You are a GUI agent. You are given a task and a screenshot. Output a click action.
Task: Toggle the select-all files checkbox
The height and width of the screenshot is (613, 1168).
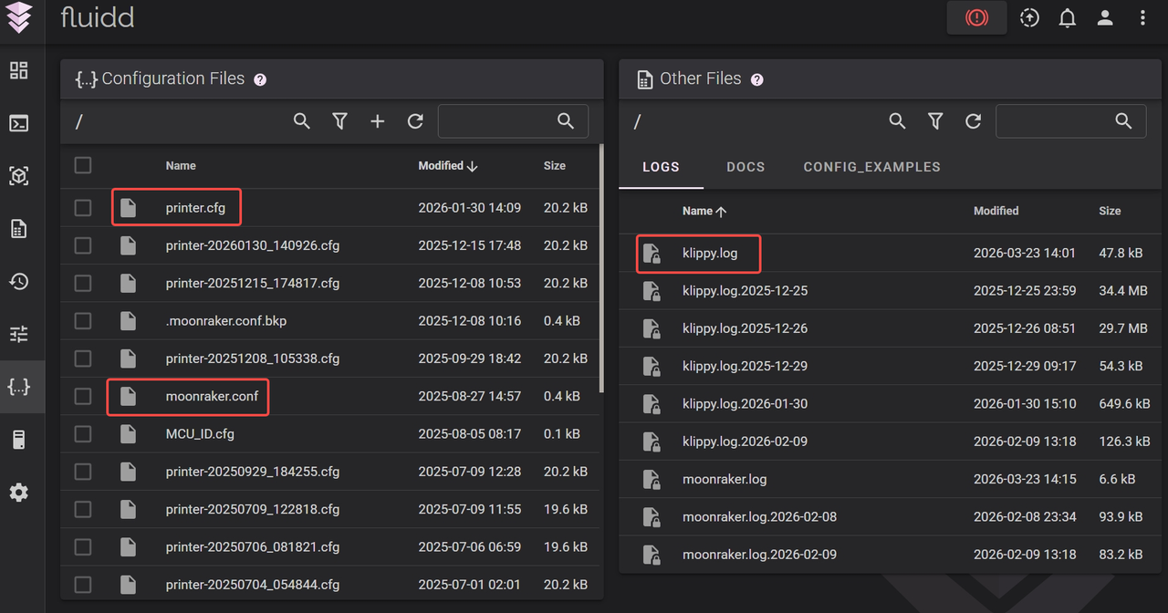pyautogui.click(x=83, y=165)
